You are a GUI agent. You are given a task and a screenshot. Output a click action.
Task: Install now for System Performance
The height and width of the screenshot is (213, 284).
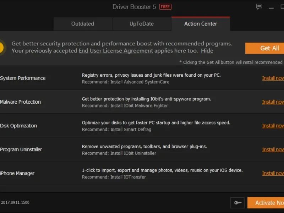273,78
